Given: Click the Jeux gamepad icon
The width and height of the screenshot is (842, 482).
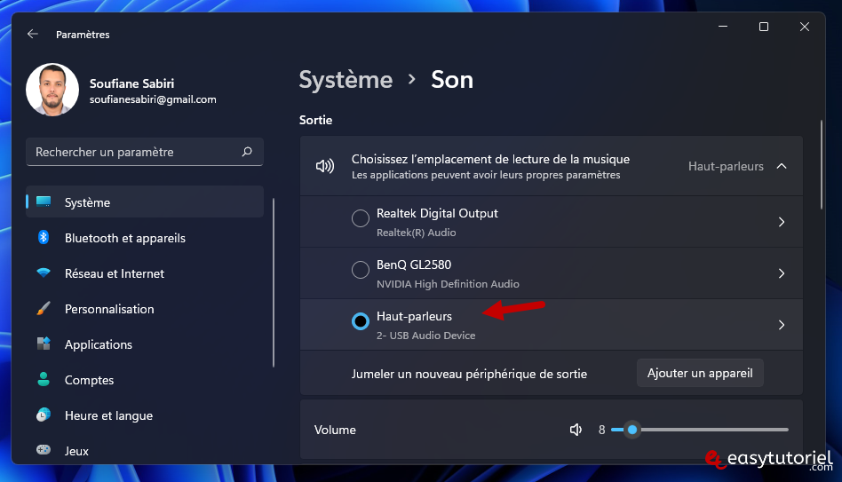Looking at the screenshot, I should tap(44, 450).
